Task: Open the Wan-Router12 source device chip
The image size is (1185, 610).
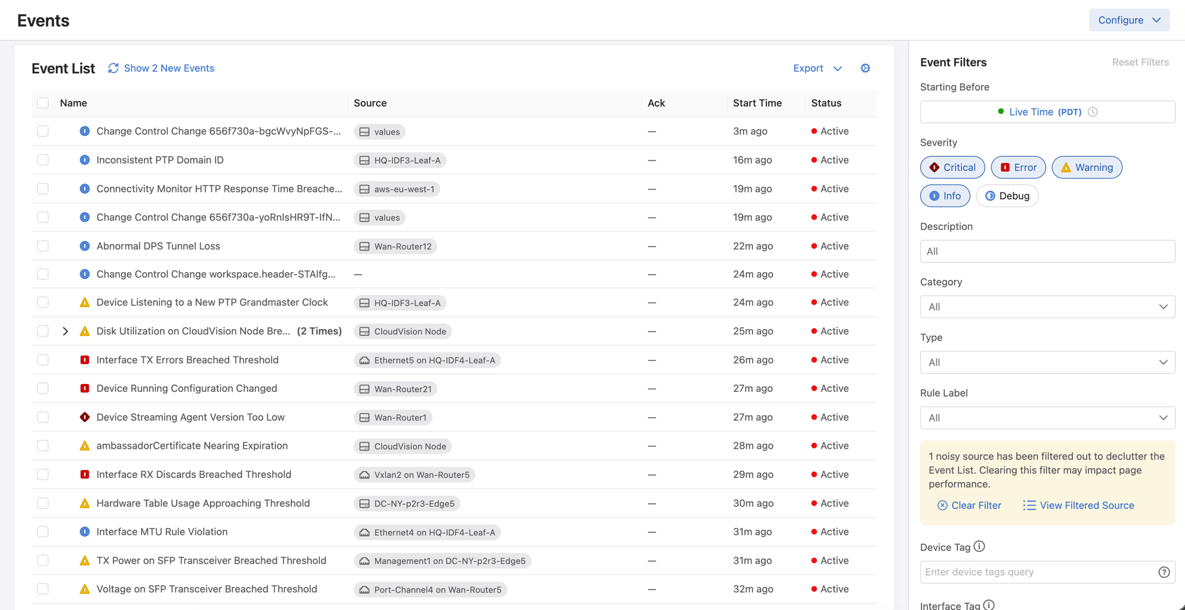Action: (395, 246)
